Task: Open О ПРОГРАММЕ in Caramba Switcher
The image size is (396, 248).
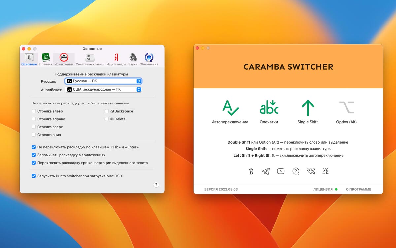Action: click(358, 189)
